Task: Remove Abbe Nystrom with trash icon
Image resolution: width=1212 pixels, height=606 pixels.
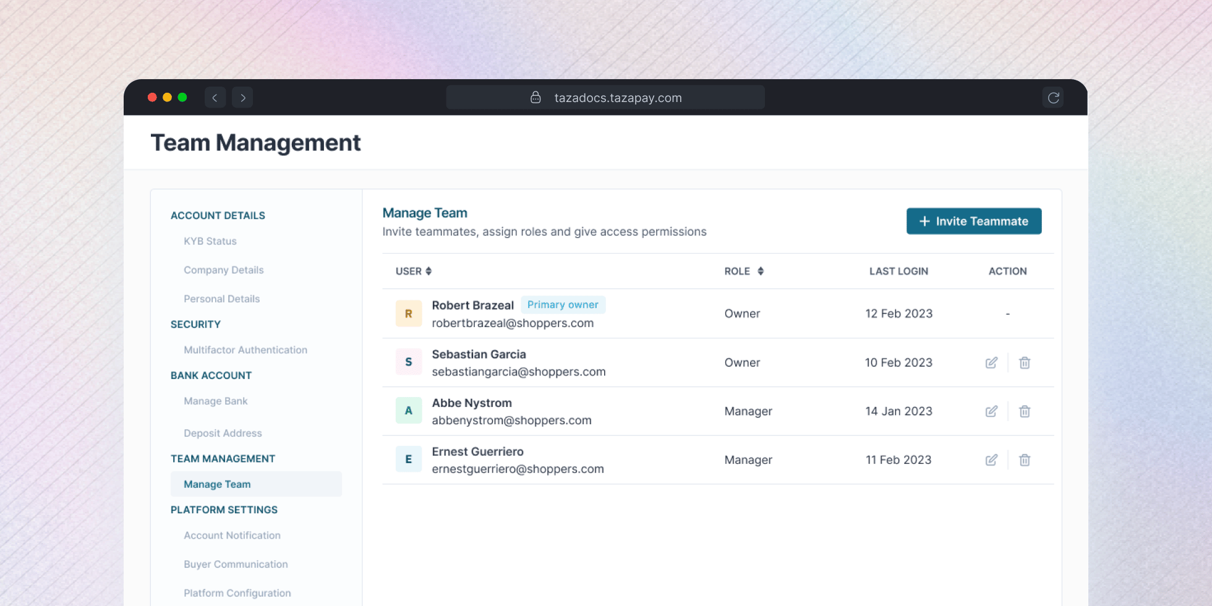Action: pos(1025,411)
